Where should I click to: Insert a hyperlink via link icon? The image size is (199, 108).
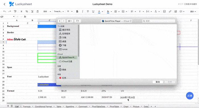[x=170, y=12]
